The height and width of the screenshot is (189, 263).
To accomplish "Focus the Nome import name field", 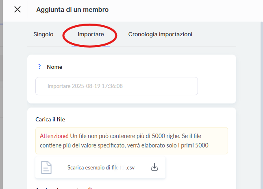I will click(x=117, y=86).
